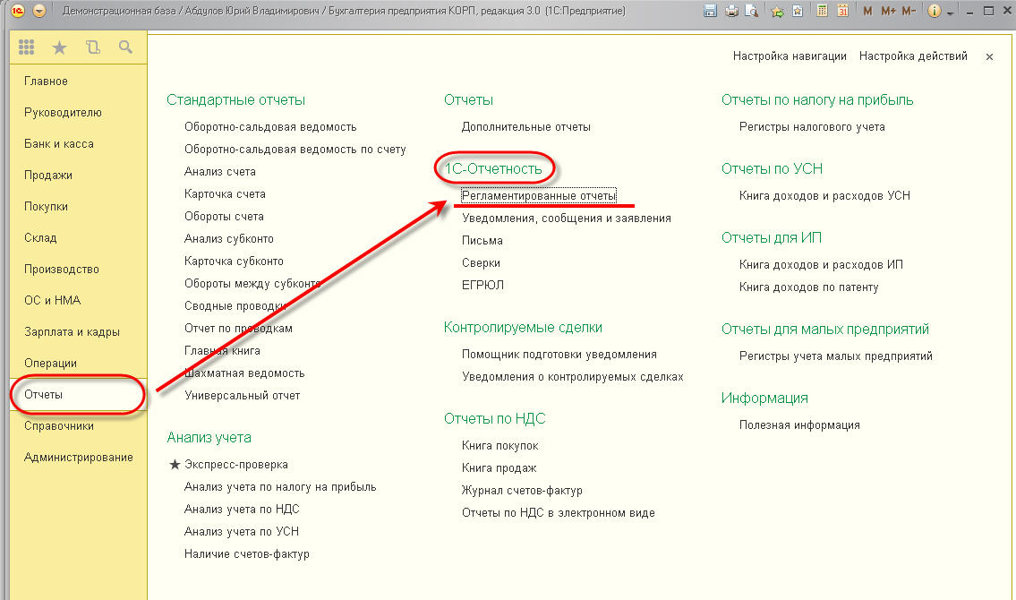Open Помощник подготовки уведомления
The width and height of the screenshot is (1016, 600).
point(559,356)
